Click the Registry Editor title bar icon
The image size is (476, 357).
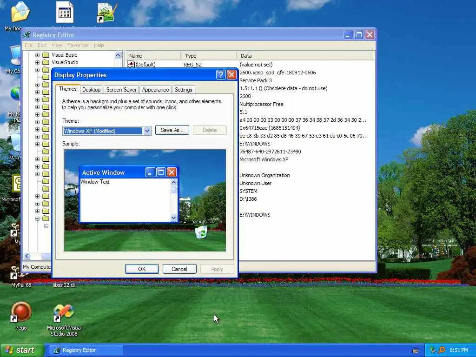point(26,35)
